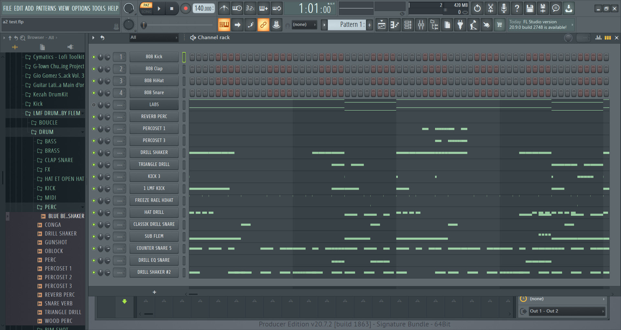Mute the 808 Kick channel LED
The width and height of the screenshot is (621, 330).
94,57
